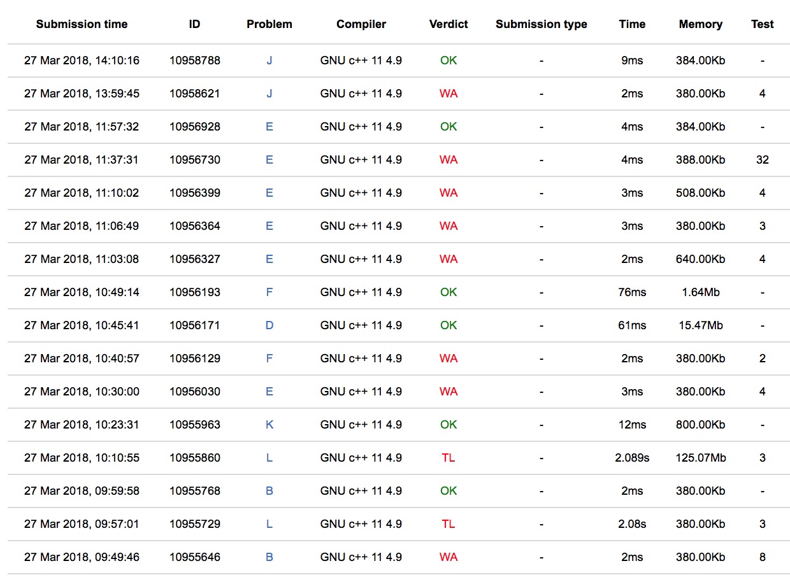Click the Memory column header
The width and height of the screenshot is (790, 582).
700,24
